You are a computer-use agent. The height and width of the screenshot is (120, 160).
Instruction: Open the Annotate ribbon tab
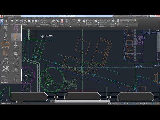click(x=15, y=18)
